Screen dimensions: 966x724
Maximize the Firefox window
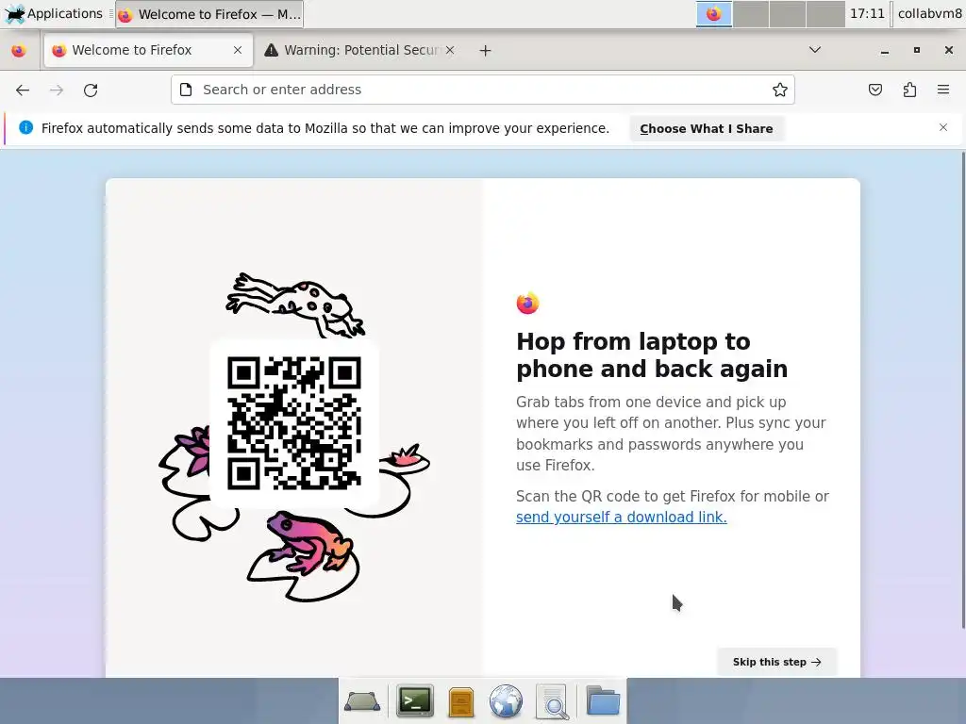tap(917, 51)
